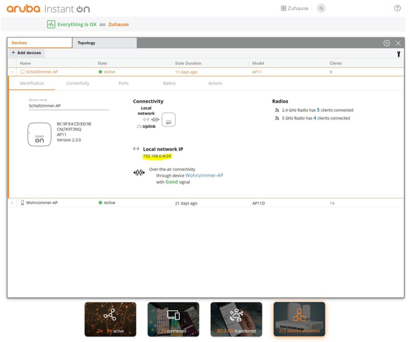
Task: Click the Add devices button
Action: coord(26,53)
